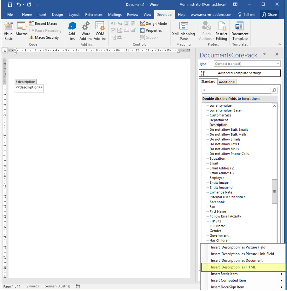Switch to the Home tab
The width and height of the screenshot is (287, 291).
27,15
